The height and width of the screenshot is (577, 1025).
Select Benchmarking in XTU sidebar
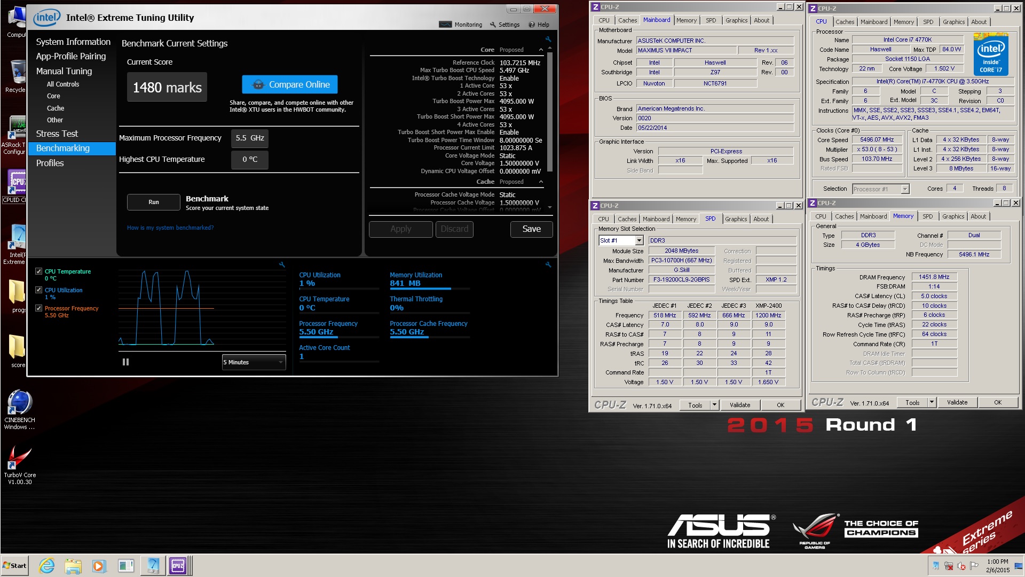point(72,148)
